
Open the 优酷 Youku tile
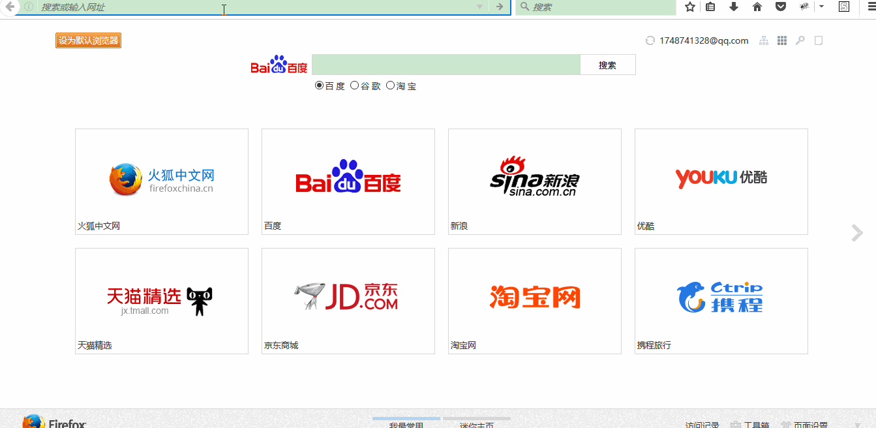(x=721, y=181)
